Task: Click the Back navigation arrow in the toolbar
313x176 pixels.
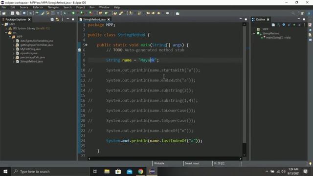Action: (159, 13)
